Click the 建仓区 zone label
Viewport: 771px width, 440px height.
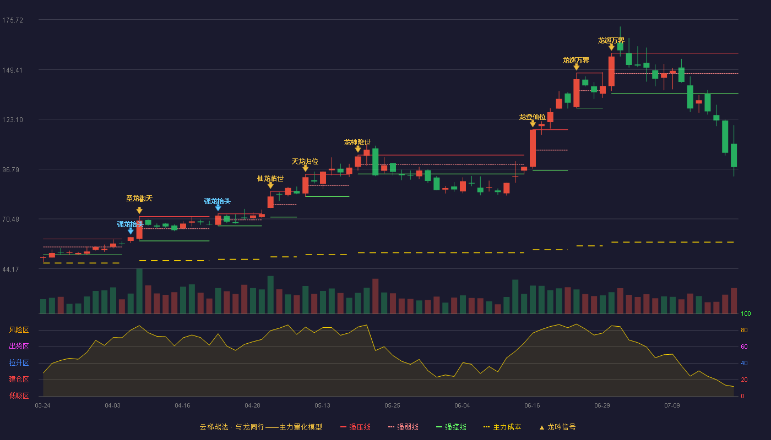(19, 380)
